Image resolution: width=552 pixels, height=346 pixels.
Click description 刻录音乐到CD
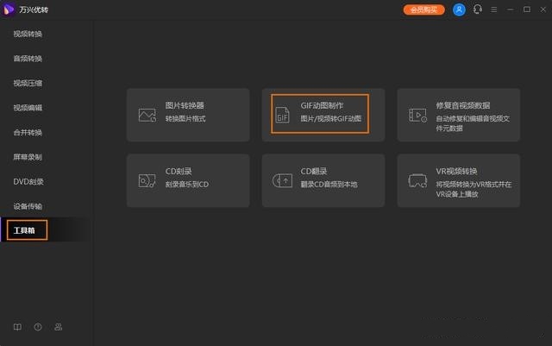point(187,185)
